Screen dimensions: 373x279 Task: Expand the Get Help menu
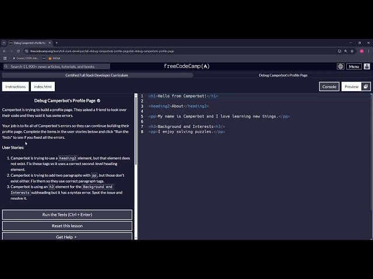pyautogui.click(x=67, y=237)
